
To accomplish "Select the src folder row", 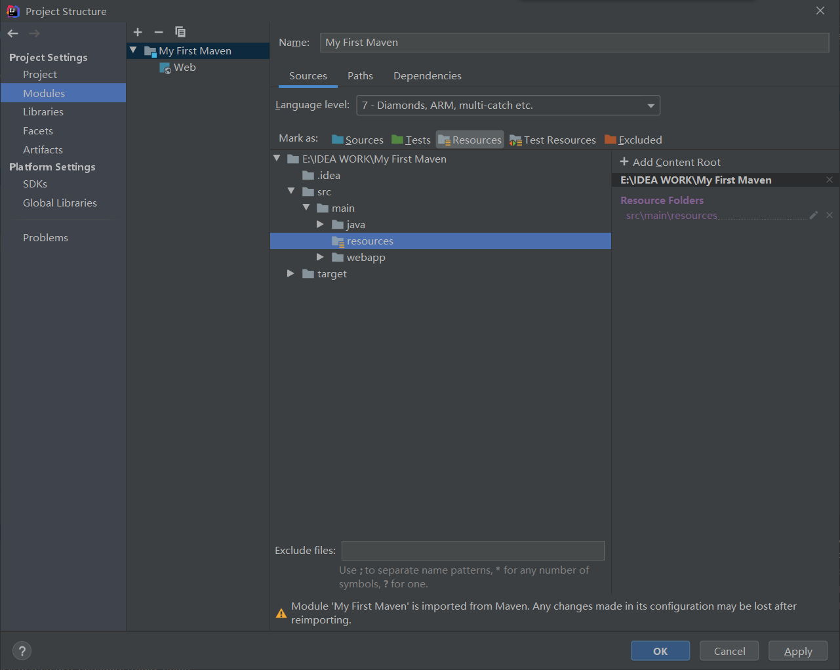I will coord(441,191).
